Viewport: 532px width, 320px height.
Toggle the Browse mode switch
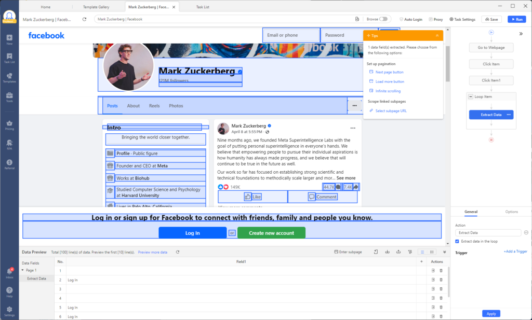coord(383,19)
